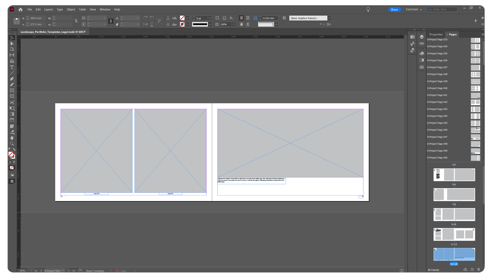The width and height of the screenshot is (492, 277).
Task: Select the Gradient Swatch tool
Action: tap(12, 114)
